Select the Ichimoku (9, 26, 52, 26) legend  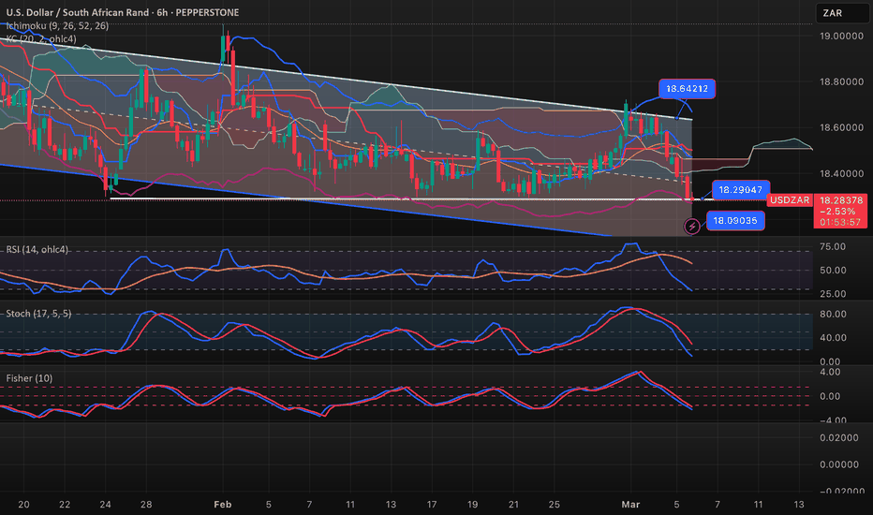tap(57, 25)
